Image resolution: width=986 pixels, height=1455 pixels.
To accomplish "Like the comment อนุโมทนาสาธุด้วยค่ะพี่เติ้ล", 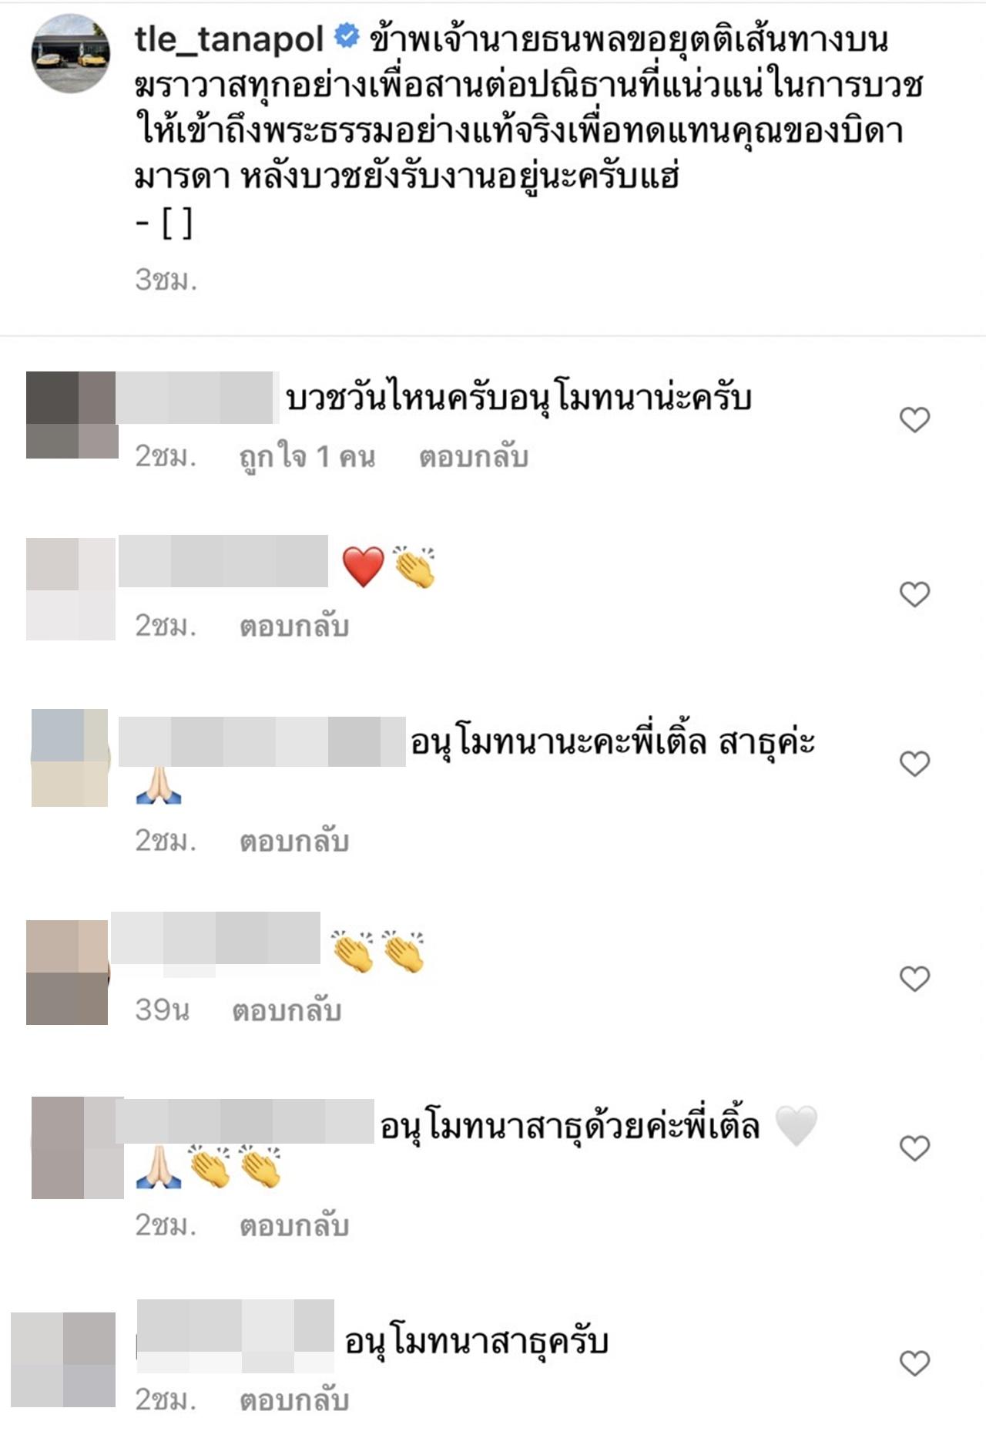I will point(914,1149).
